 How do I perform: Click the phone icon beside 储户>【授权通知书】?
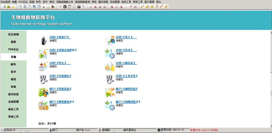coord(43,105)
